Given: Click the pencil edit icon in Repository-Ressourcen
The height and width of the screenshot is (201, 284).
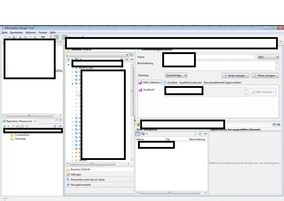Looking at the screenshot, I should (13, 126).
